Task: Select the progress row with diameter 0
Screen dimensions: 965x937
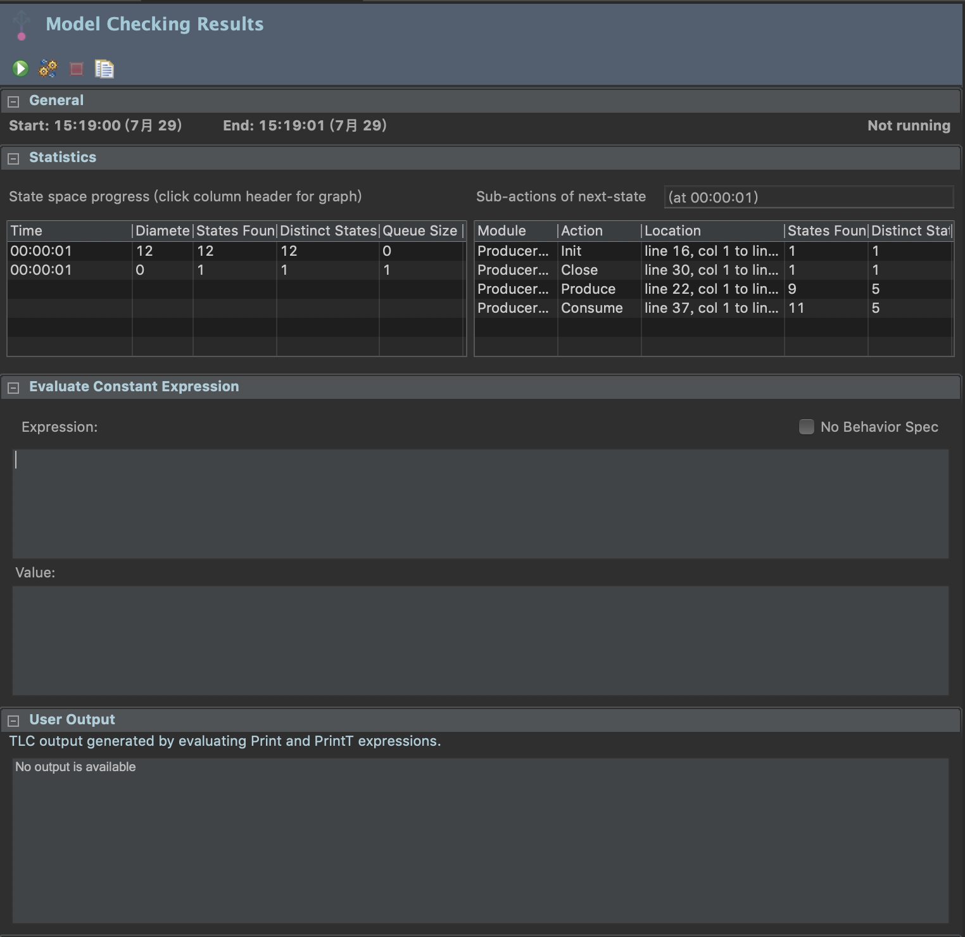Action: tap(236, 270)
